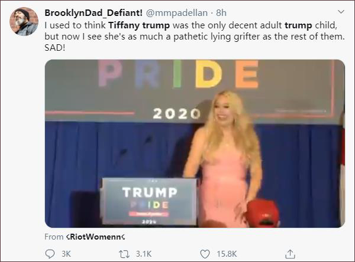Like the tweet with the heart icon
Screen dimensions: 355x262
coord(204,254)
